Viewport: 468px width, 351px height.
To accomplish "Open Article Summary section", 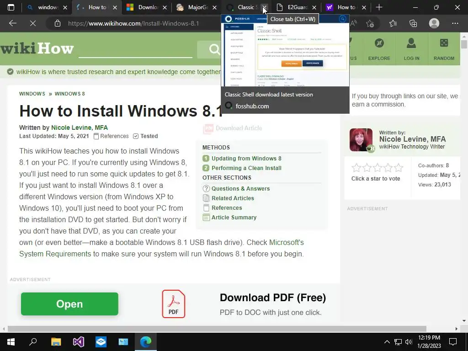I will [234, 217].
